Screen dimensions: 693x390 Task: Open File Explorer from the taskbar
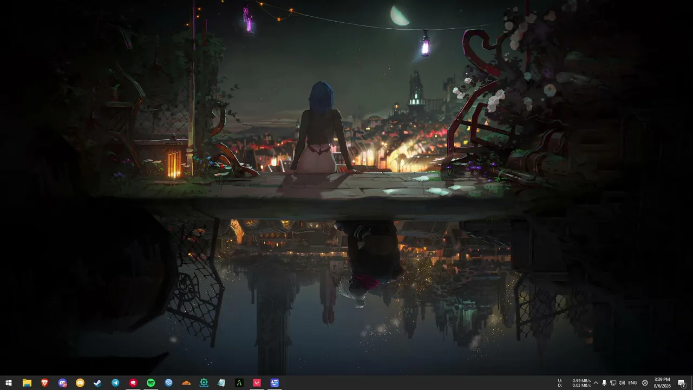click(27, 383)
